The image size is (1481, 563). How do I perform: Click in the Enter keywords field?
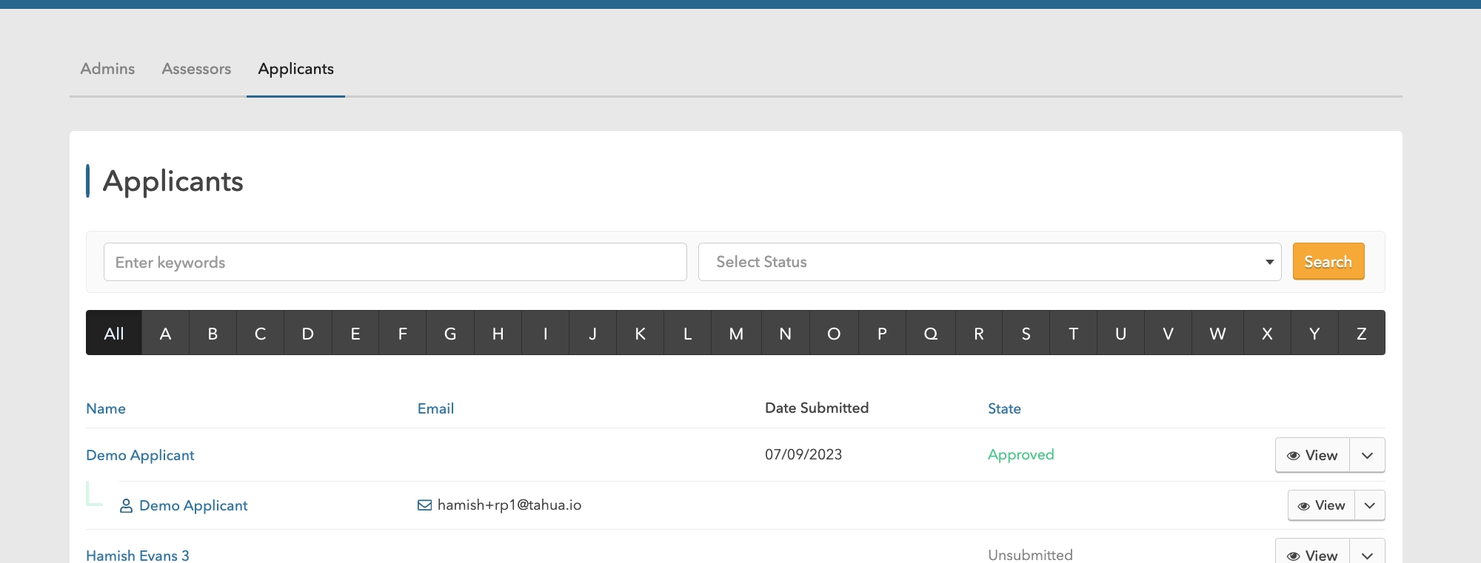[x=395, y=263]
